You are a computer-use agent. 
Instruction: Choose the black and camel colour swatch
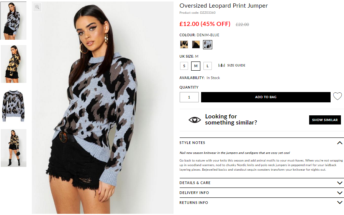pos(196,45)
